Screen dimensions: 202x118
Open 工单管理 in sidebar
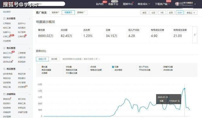(x=22, y=53)
